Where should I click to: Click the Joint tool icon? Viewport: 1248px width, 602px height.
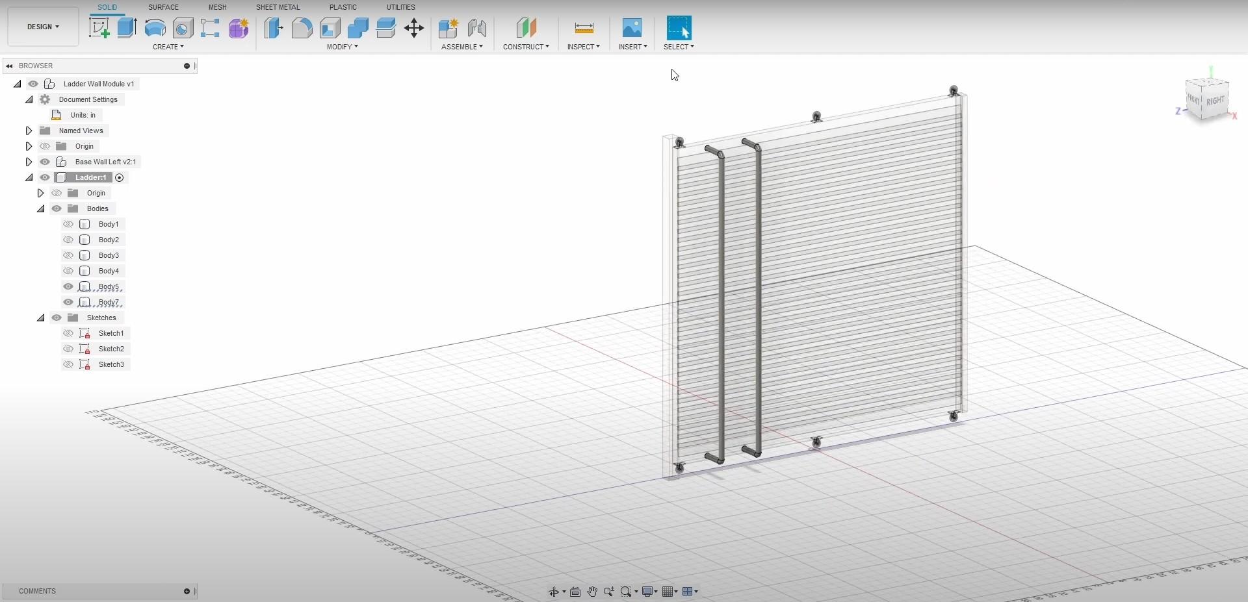point(477,28)
